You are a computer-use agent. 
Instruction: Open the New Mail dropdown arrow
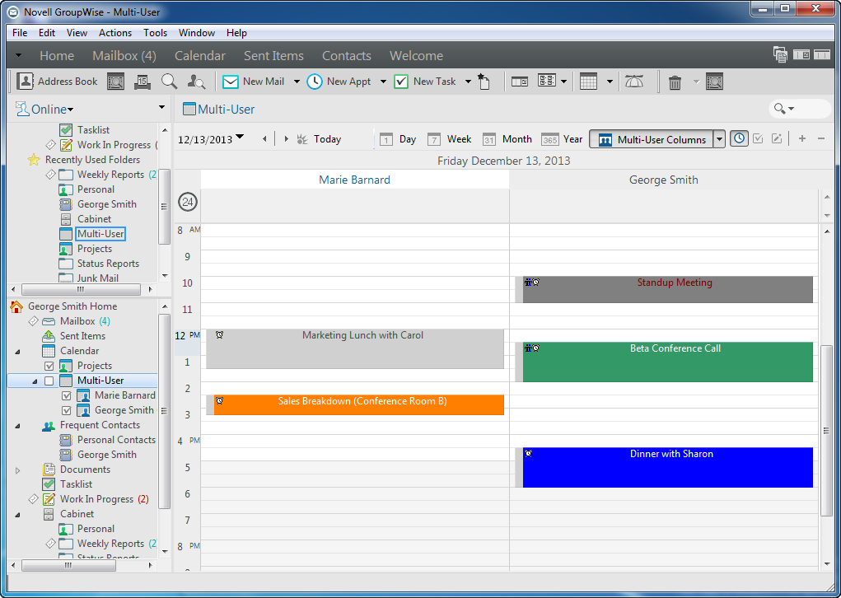tap(297, 82)
